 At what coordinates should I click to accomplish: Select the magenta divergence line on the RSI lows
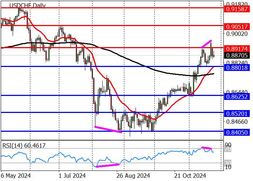pos(107,165)
